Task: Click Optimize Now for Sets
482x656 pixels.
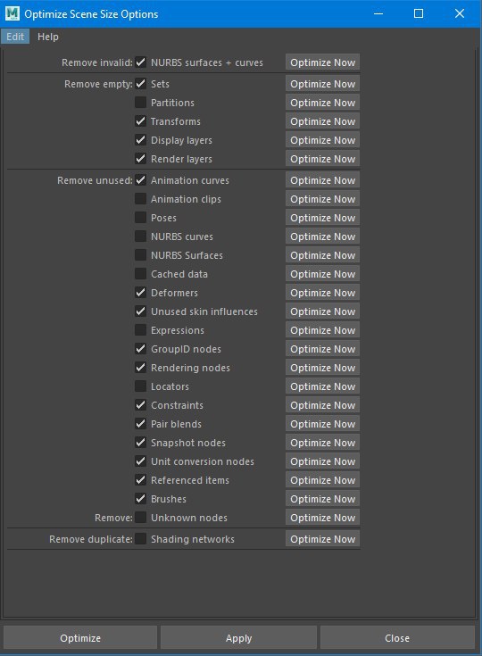Action: click(x=322, y=84)
